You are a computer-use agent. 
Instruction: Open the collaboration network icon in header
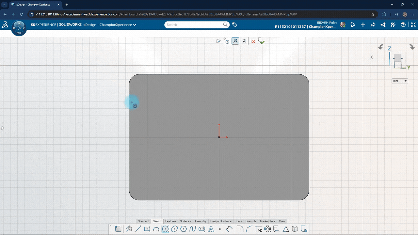pyautogui.click(x=383, y=25)
